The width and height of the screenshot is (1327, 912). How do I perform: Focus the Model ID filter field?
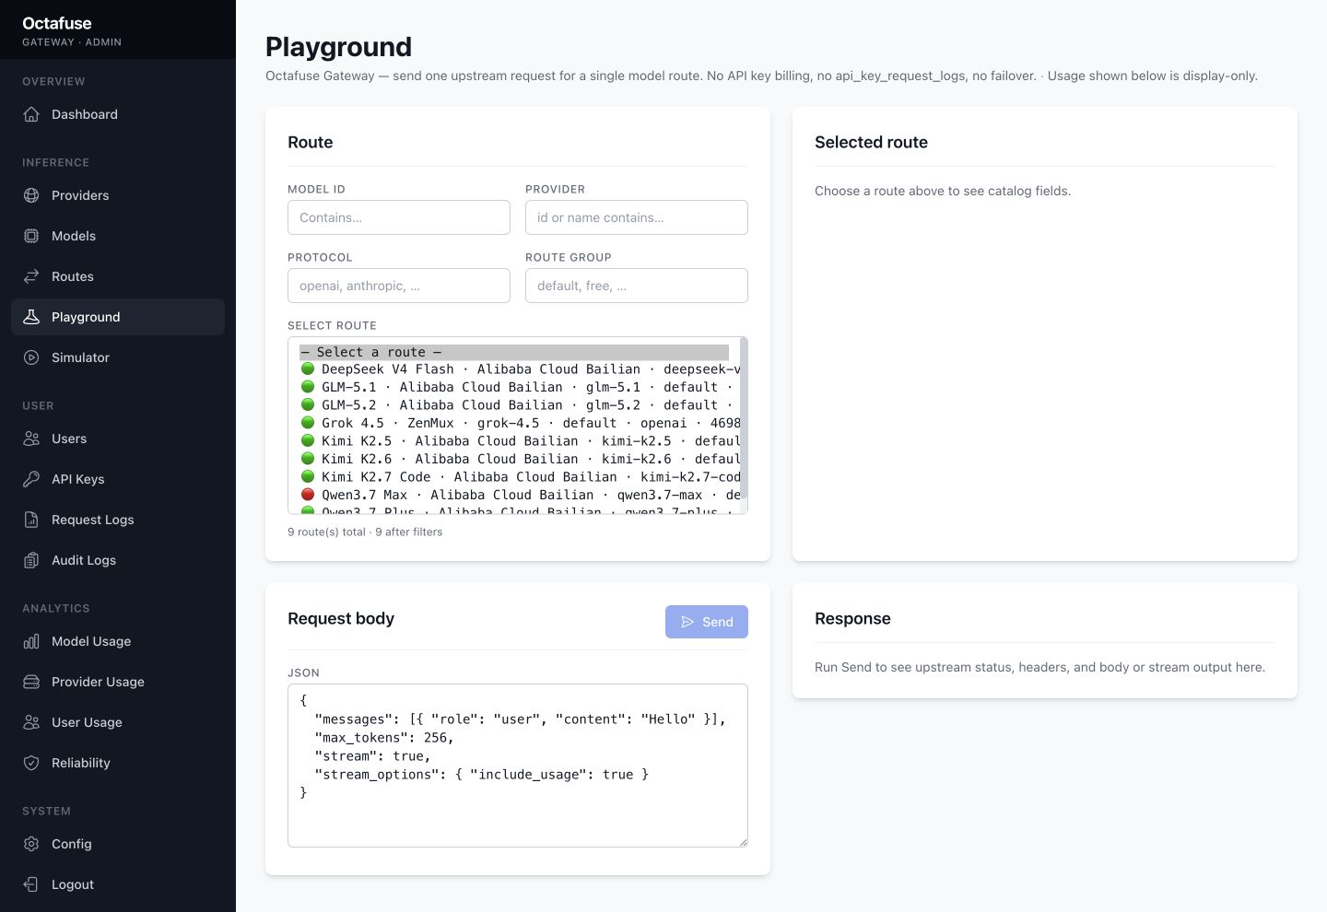tap(399, 217)
